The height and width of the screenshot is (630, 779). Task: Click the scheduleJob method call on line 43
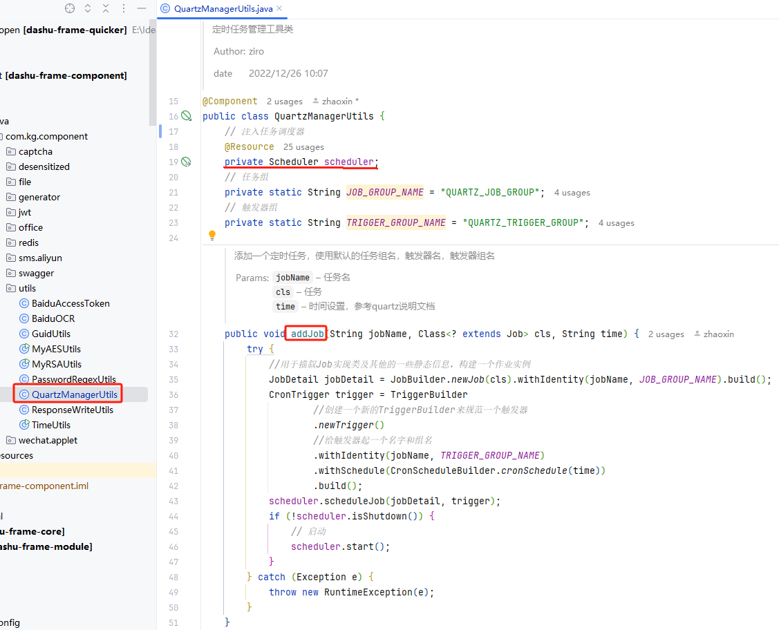354,502
